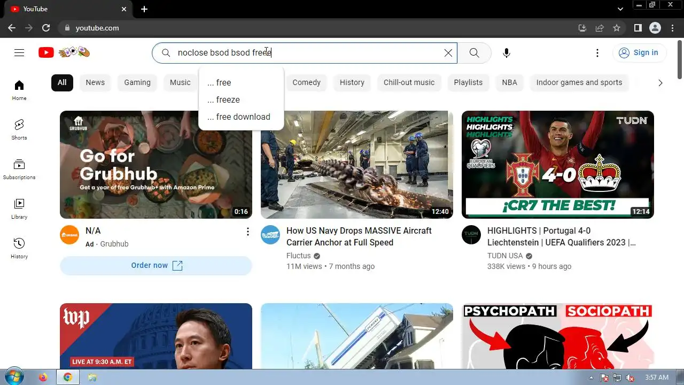Select the Chill-out music chip
Screen dimensions: 684x385
[x=409, y=82]
